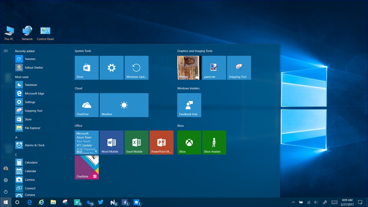
Task: Open Calendar from the app list
Action: point(40,171)
